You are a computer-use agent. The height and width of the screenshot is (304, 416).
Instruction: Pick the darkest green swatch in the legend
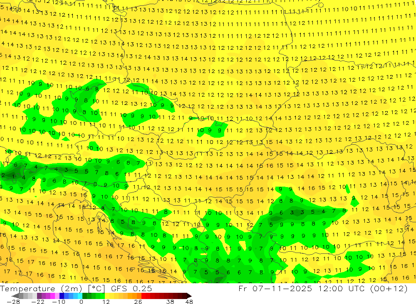(x=84, y=296)
